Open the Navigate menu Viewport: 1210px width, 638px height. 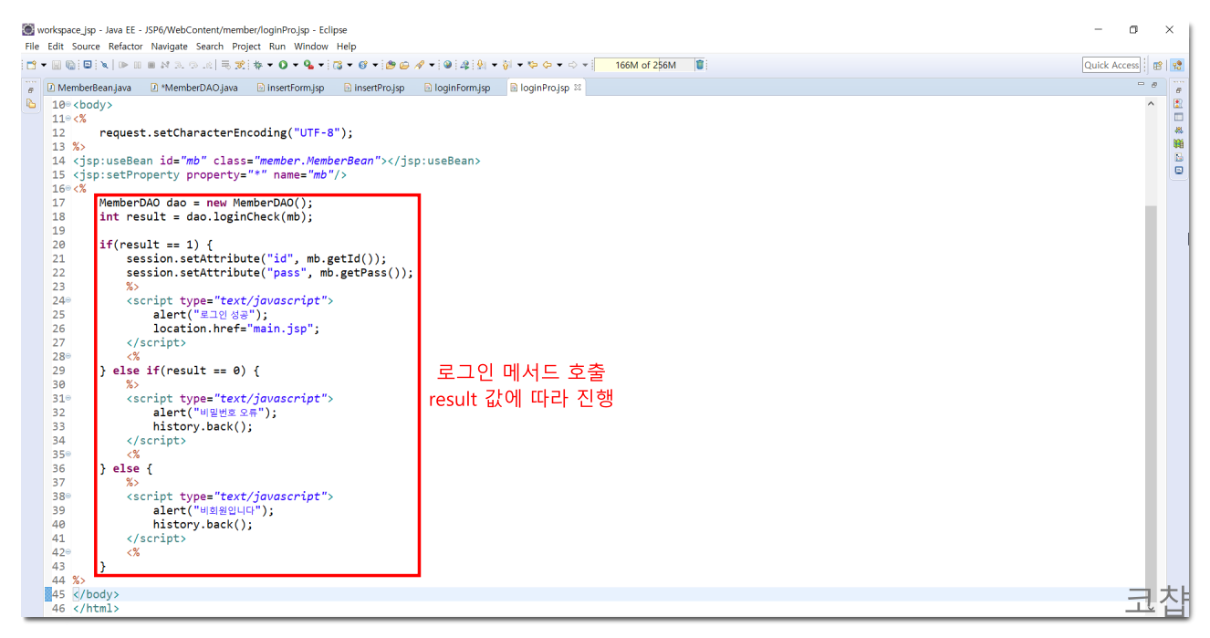[170, 47]
